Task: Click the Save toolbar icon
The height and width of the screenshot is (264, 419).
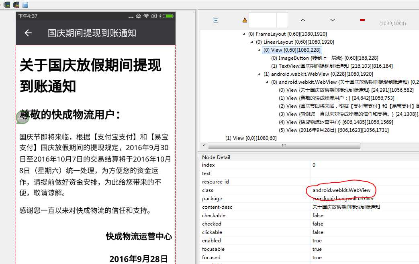Action: point(25,4)
